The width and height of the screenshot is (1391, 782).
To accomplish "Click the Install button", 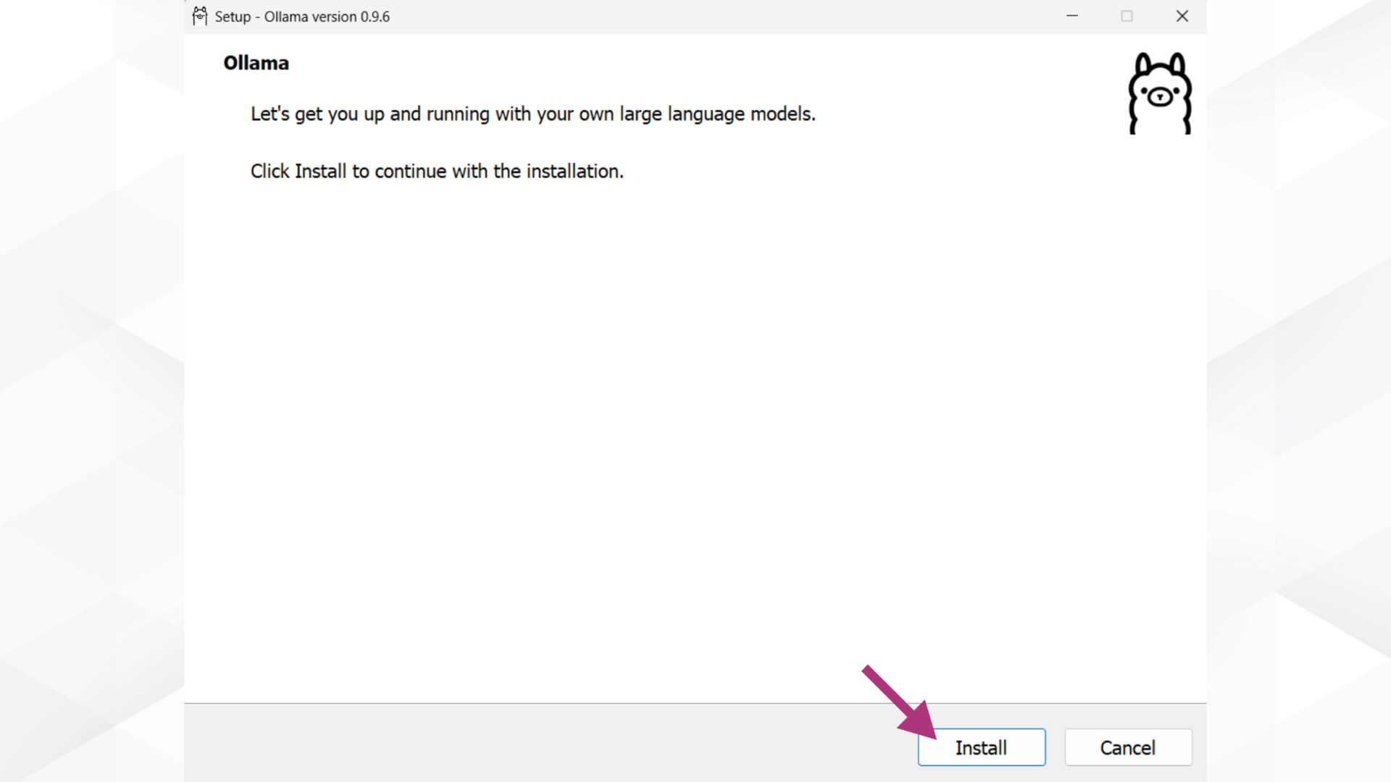I will point(981,747).
